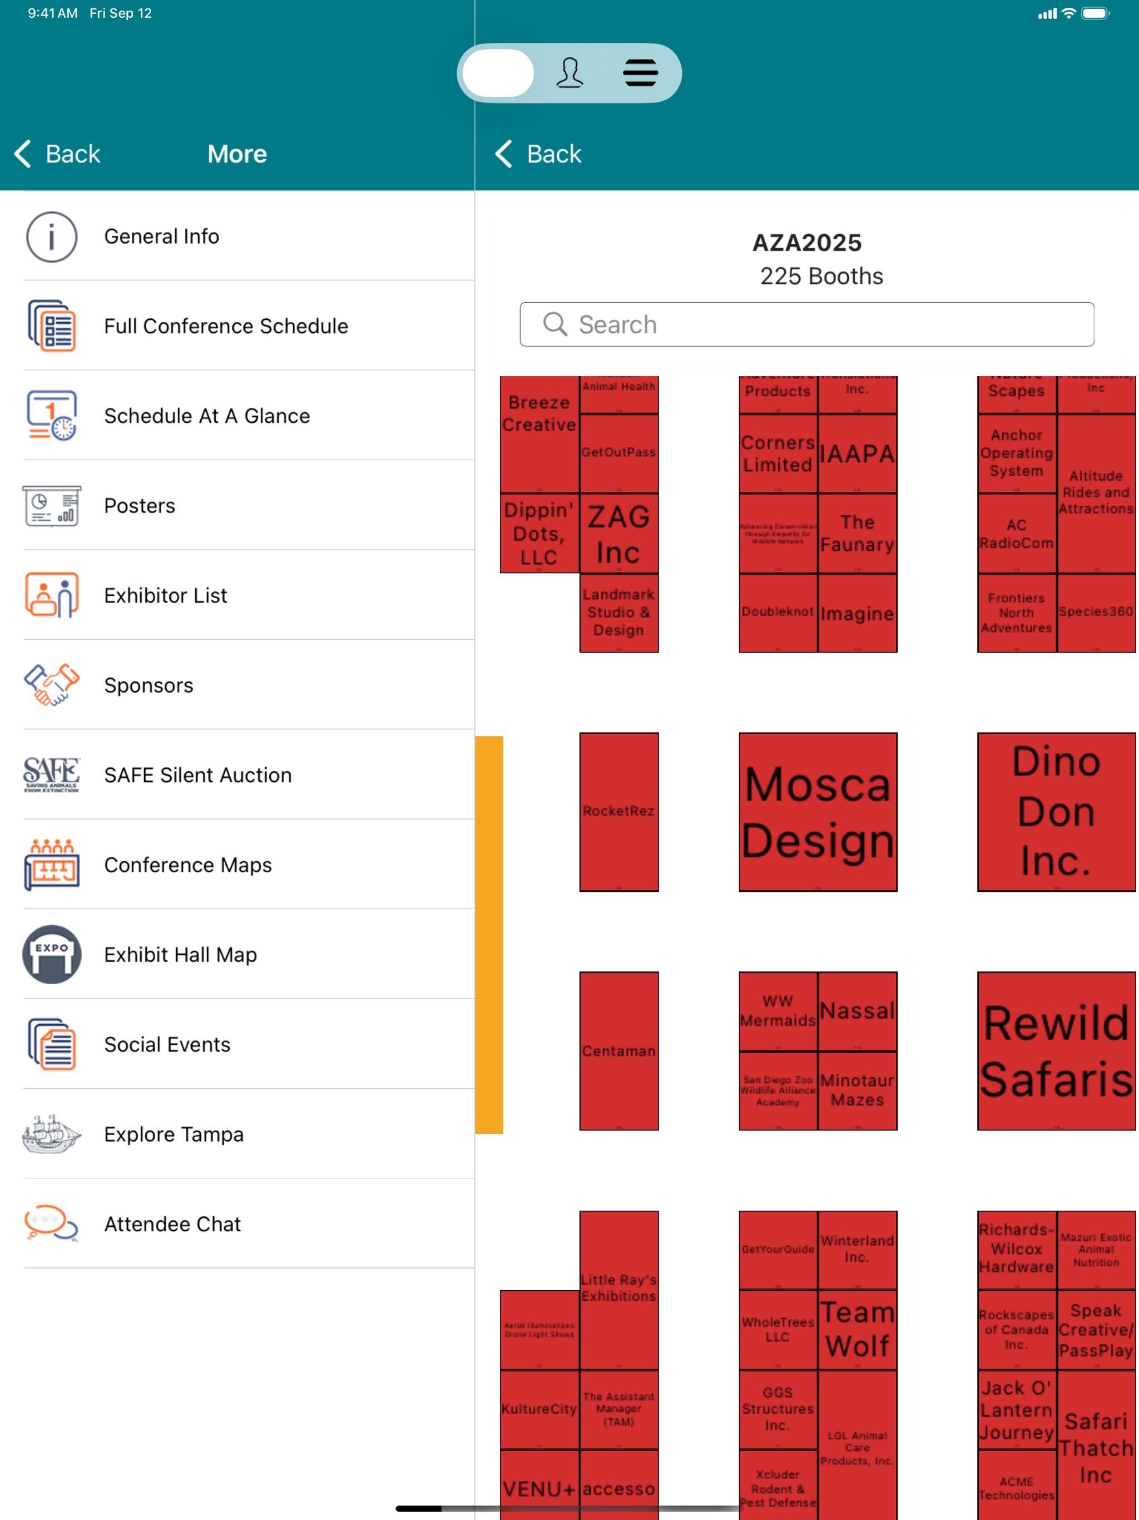
Task: Select the Little Ray's Exhibitions booth
Action: pos(619,1290)
